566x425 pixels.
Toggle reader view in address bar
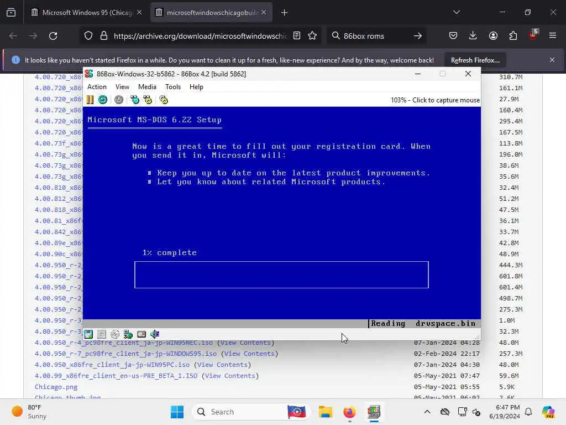[297, 36]
